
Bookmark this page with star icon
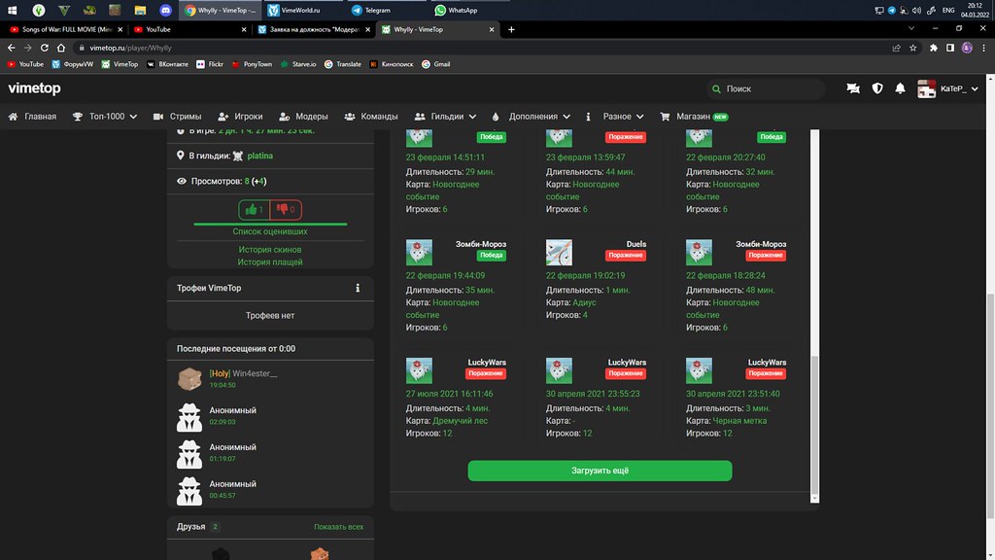click(x=913, y=47)
